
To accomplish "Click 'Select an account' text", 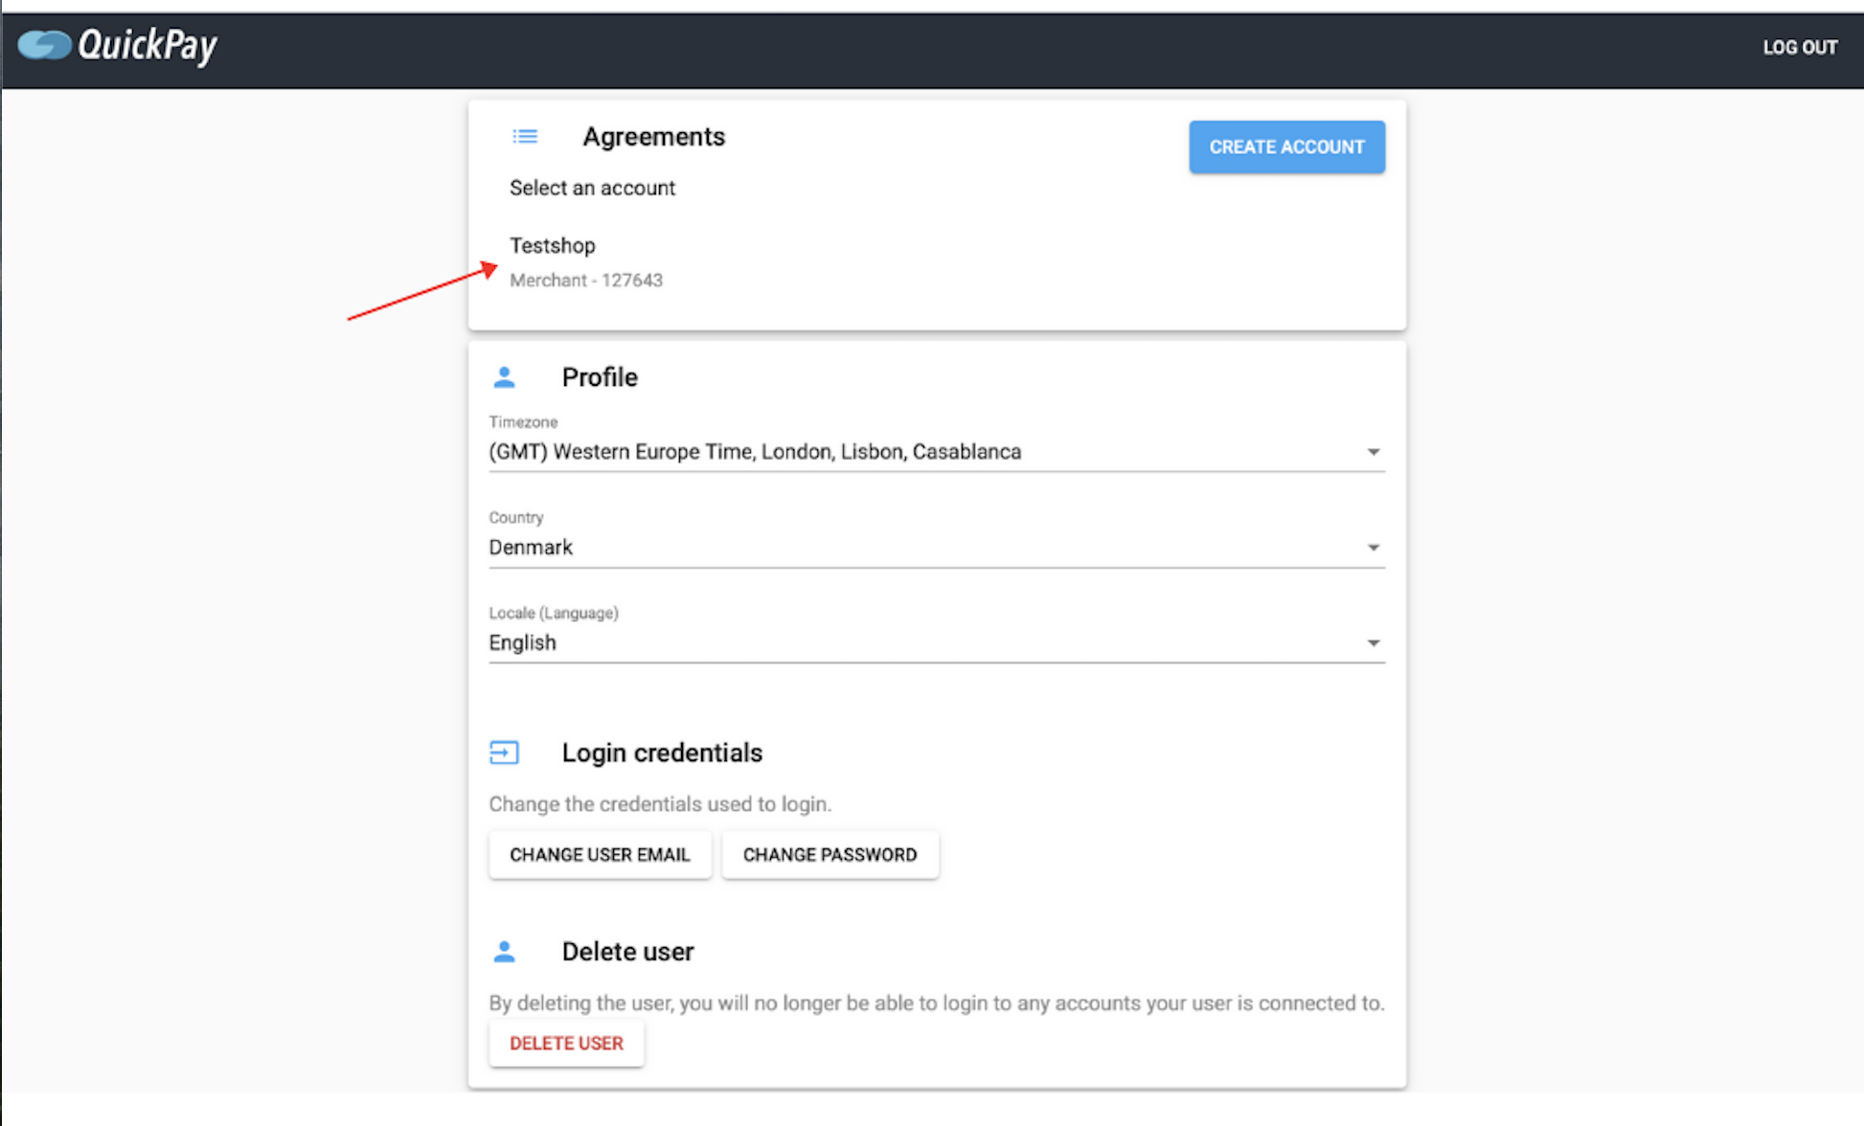I will pos(592,188).
